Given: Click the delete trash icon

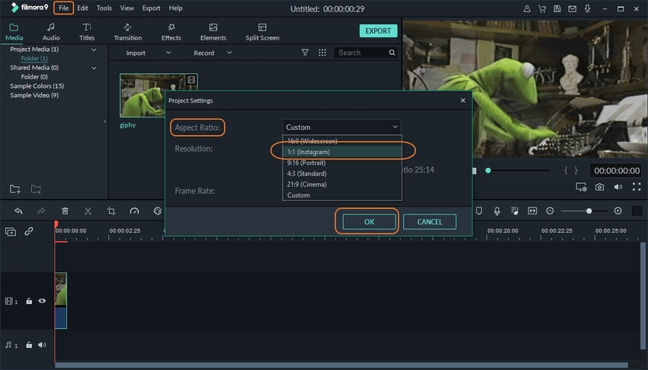Looking at the screenshot, I should (x=65, y=211).
